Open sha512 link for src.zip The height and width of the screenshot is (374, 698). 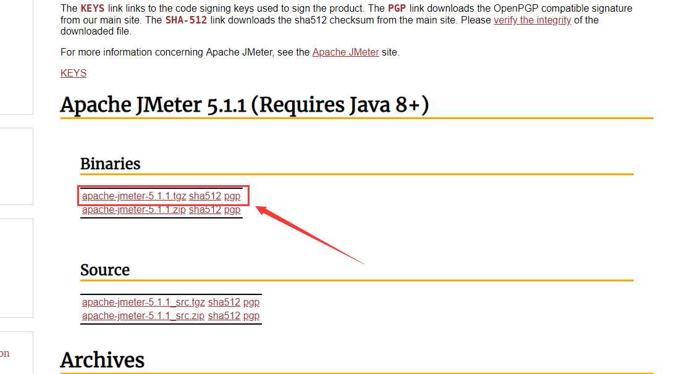[x=224, y=316]
